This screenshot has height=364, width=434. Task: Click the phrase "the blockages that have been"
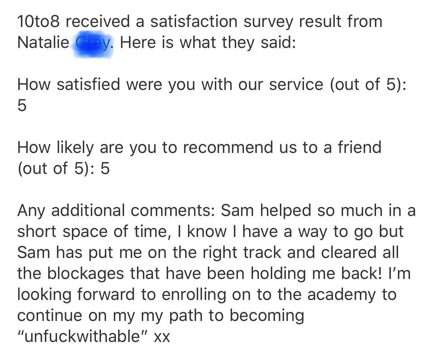tap(131, 274)
